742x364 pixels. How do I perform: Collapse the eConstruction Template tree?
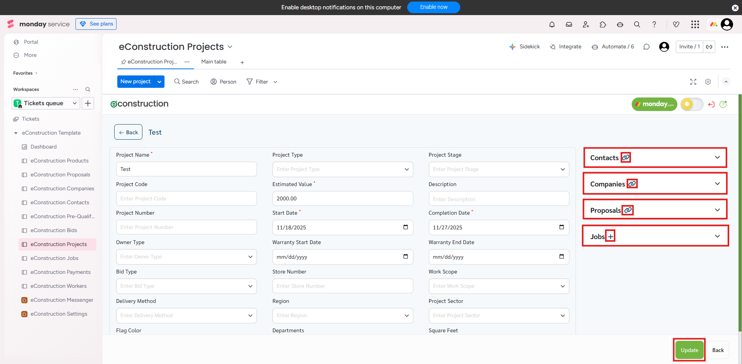[16, 133]
